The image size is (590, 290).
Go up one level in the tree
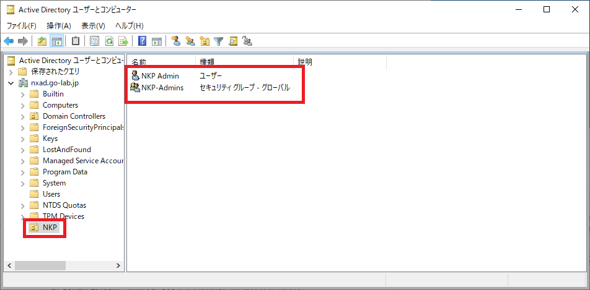click(x=42, y=41)
